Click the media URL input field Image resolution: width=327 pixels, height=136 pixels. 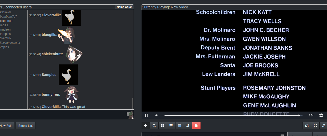point(215,134)
